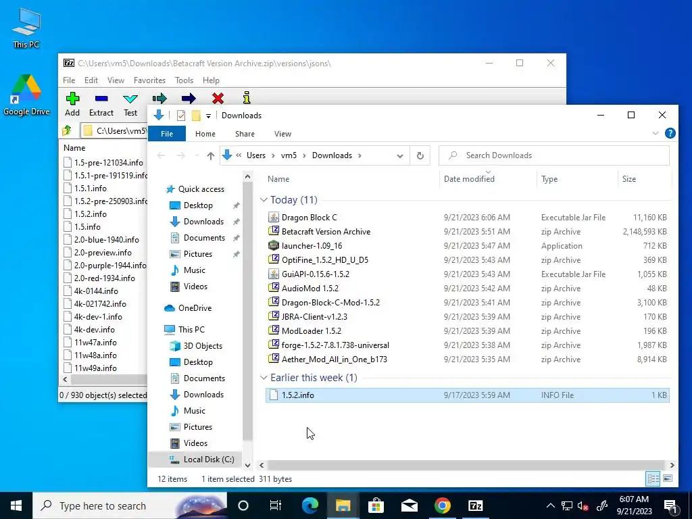Screen dimensions: 692x519
Task: Open Microsoft Edge from the taskbar
Action: pos(310,505)
